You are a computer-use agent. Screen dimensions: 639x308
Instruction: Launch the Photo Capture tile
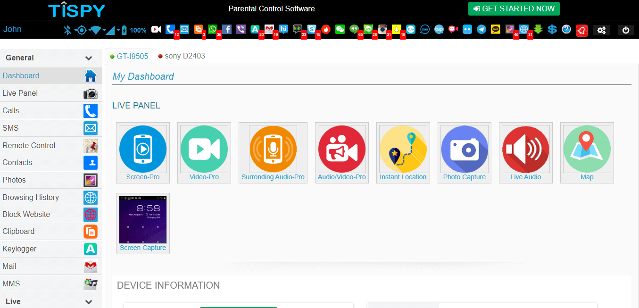coord(465,153)
